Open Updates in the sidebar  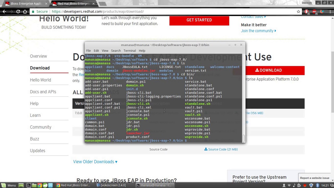click(38, 150)
